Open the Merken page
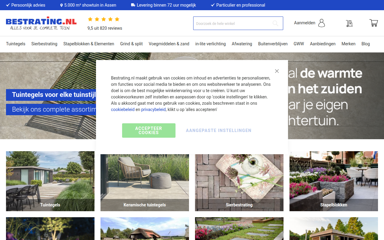The image size is (384, 240). (349, 44)
